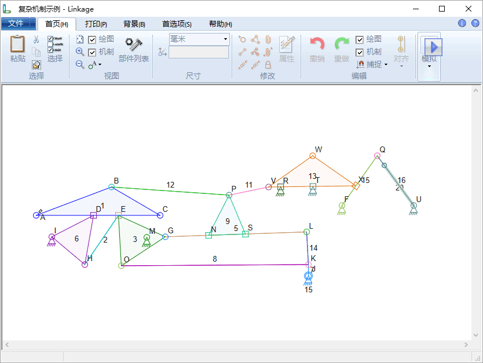Select connector P joining links 11 and 12
The height and width of the screenshot is (363, 483).
(229, 195)
